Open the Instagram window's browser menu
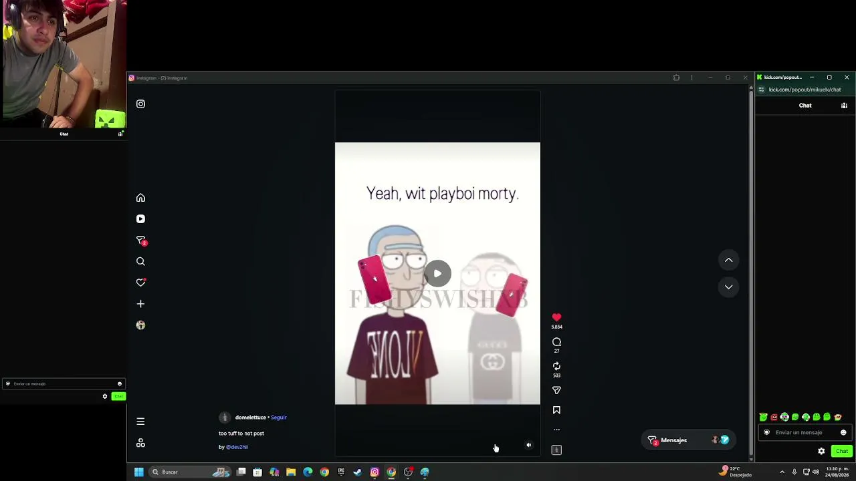The image size is (856, 481). click(691, 78)
